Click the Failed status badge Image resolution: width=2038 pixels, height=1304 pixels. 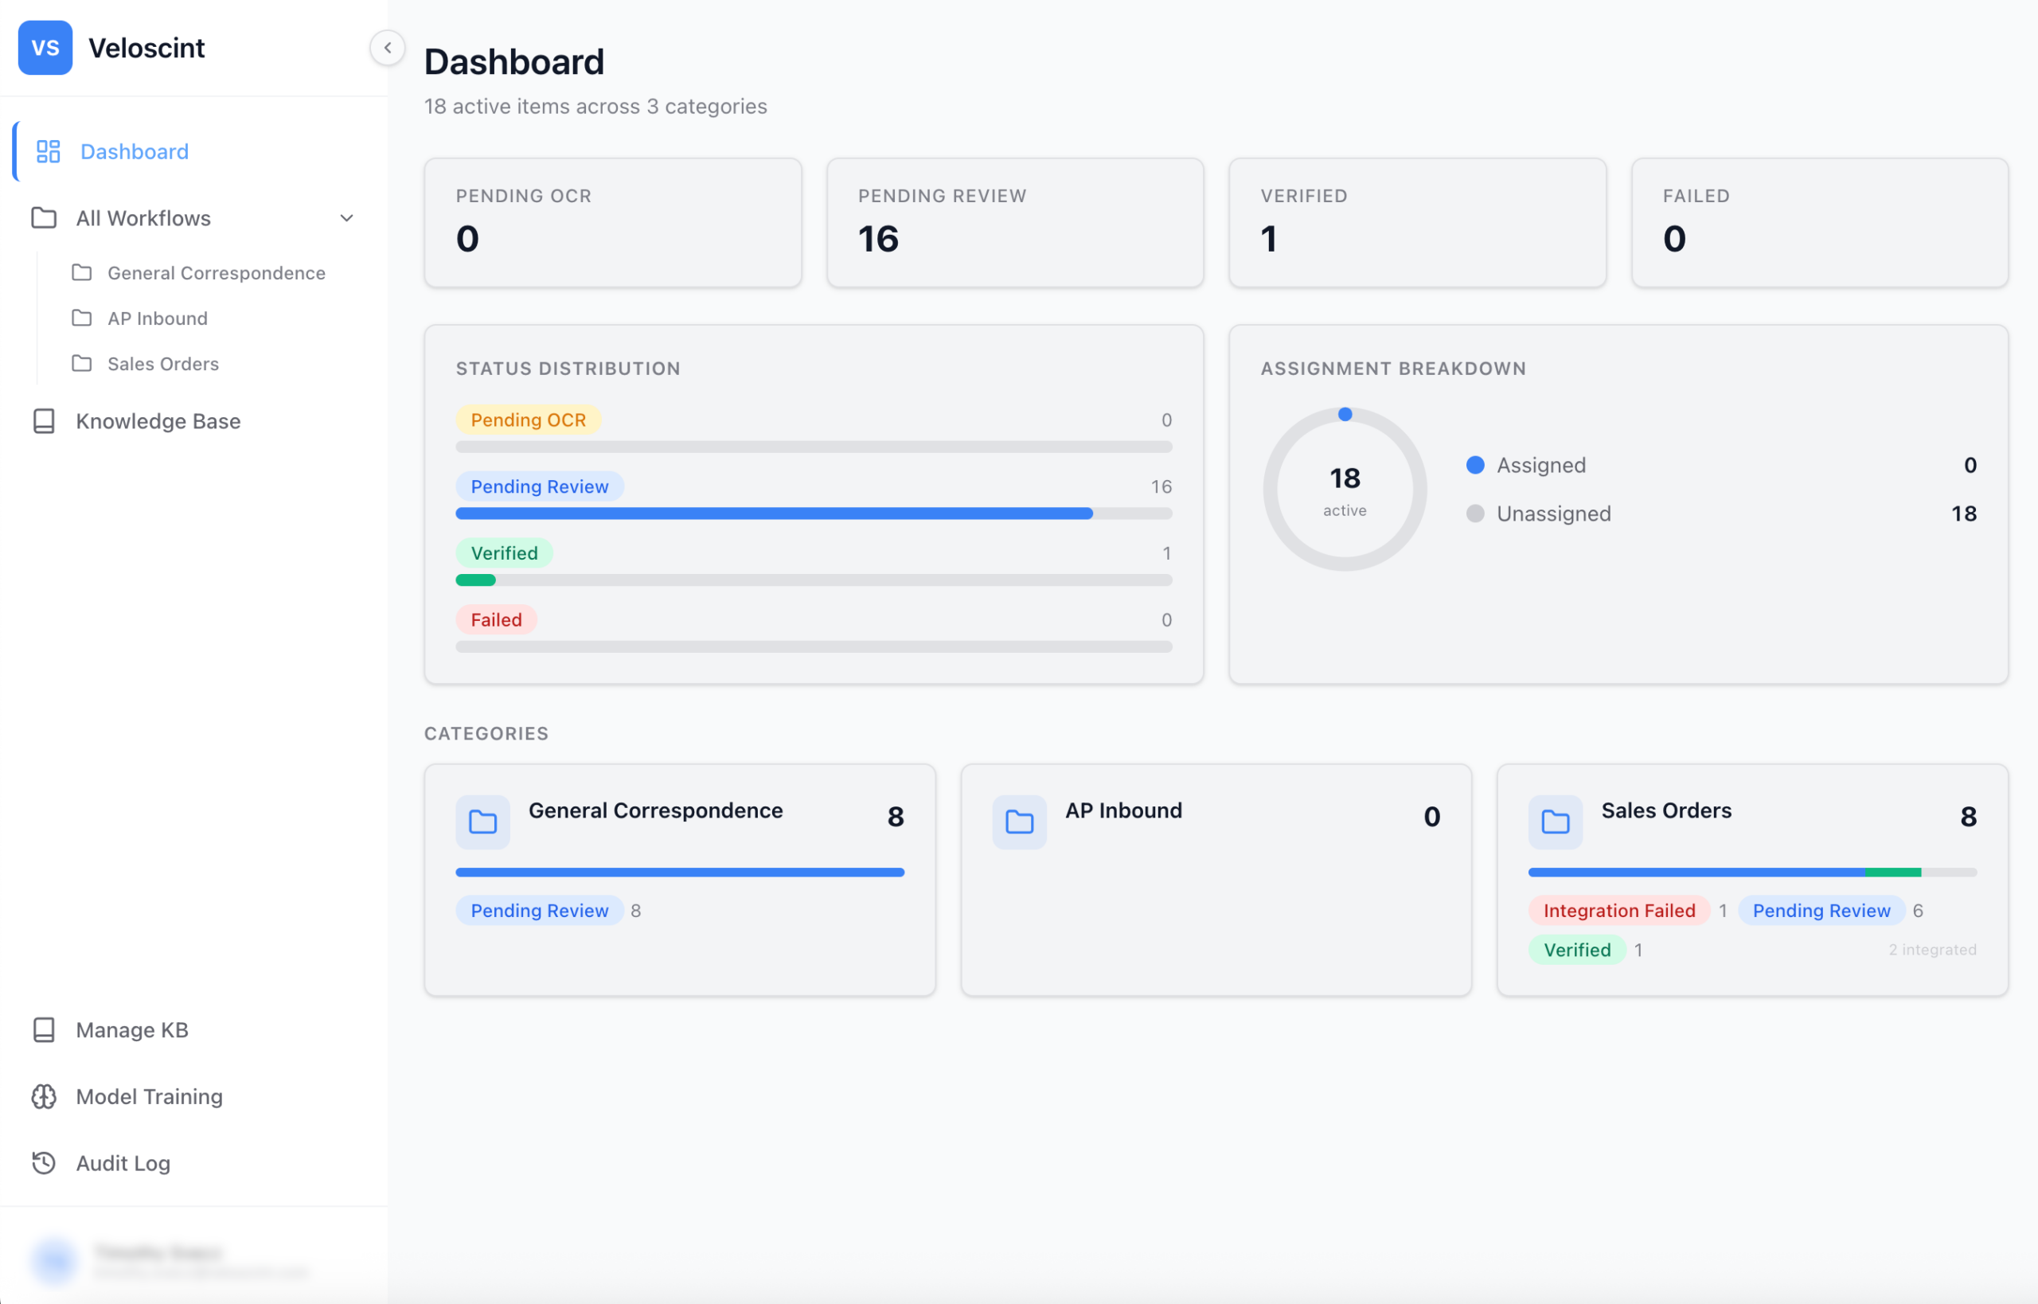(496, 620)
